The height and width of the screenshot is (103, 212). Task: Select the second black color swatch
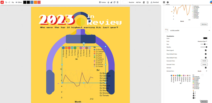[28, 2]
